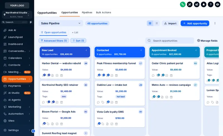Click the green phone dialer icon
The height and width of the screenshot is (136, 223).
point(183,4)
